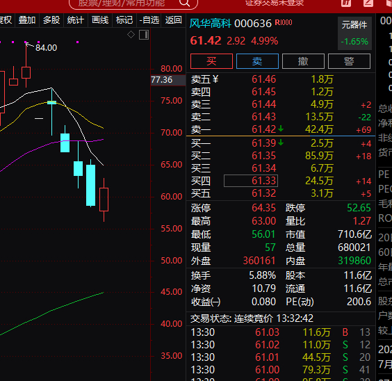392x381 pixels.
Task: Click the tick row with 79.3万 volume
Action: point(281,370)
